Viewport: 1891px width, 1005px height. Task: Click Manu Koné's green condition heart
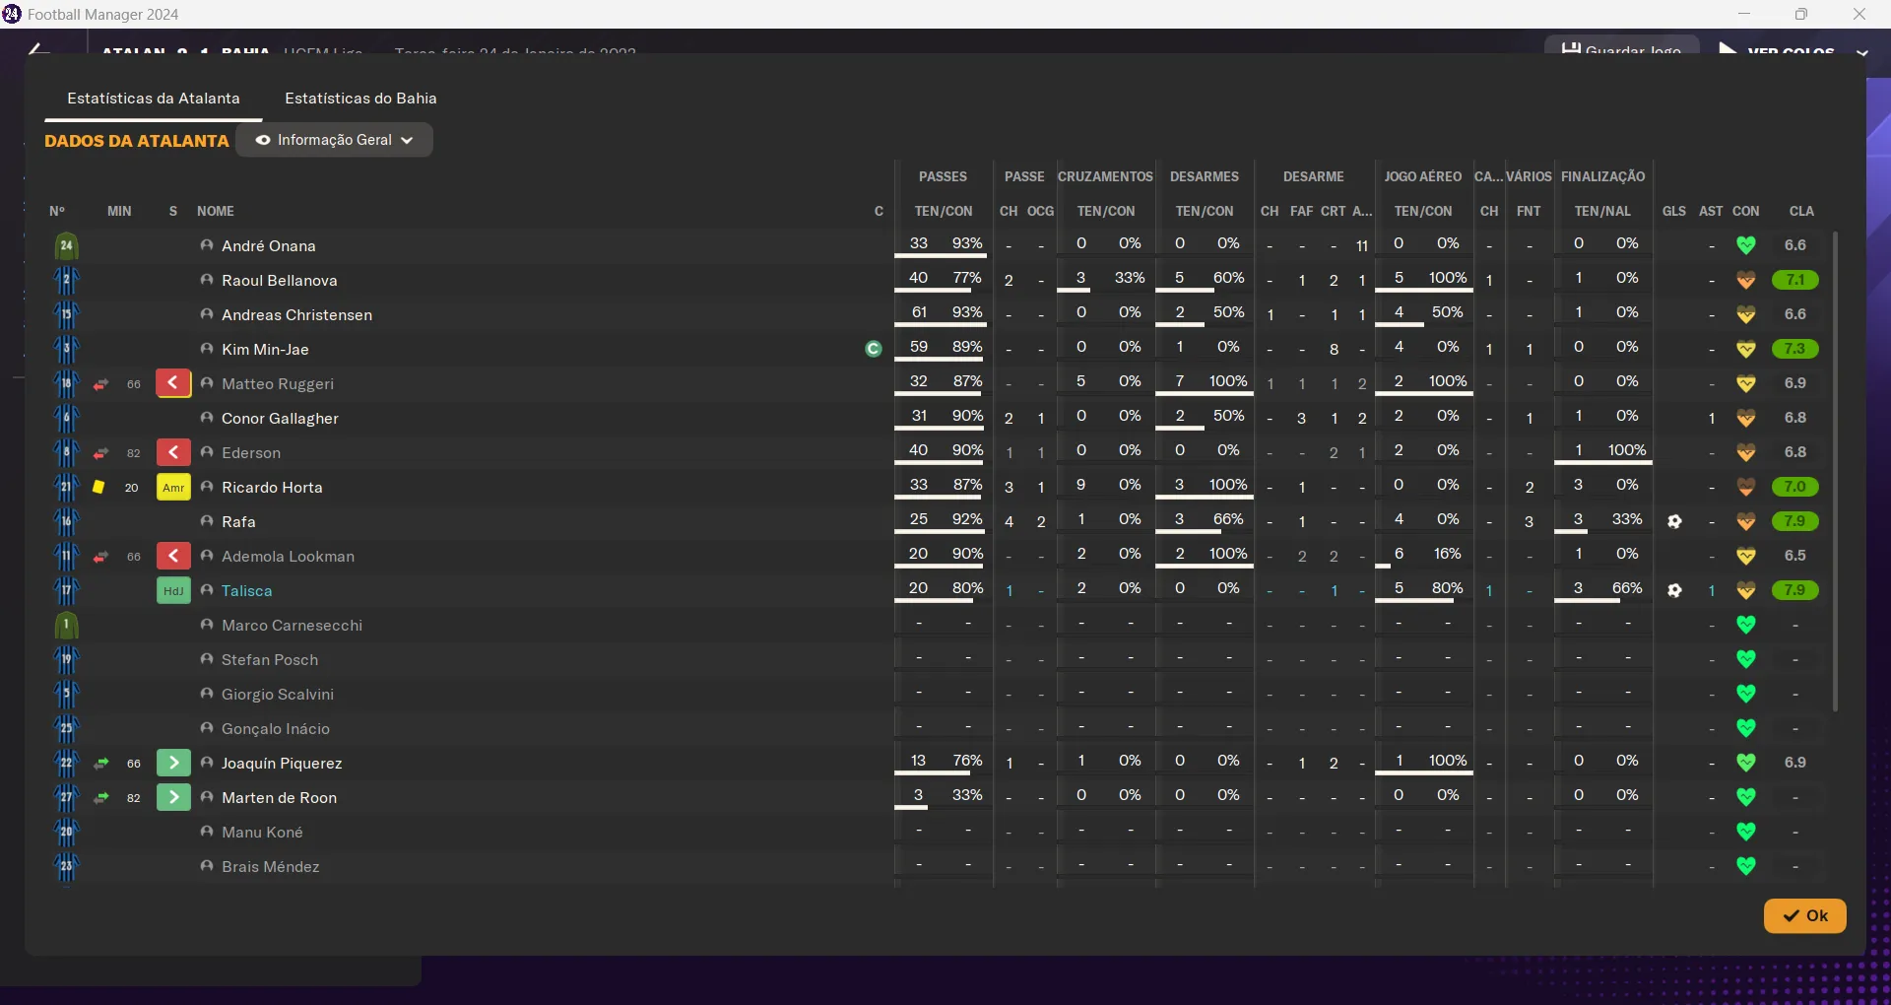click(x=1746, y=832)
